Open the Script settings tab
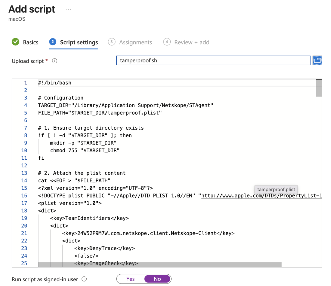This screenshot has height=286, width=331. point(79,42)
